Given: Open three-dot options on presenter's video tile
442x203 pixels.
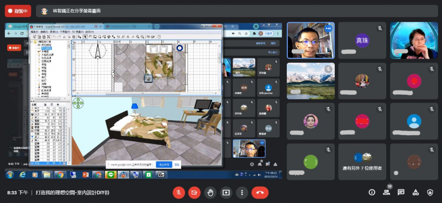Looking at the screenshot, I should [328, 29].
